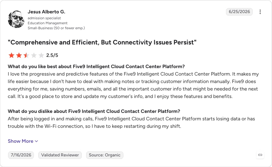
Task: Click the 'What do you dislike' heading
Action: click(x=94, y=111)
